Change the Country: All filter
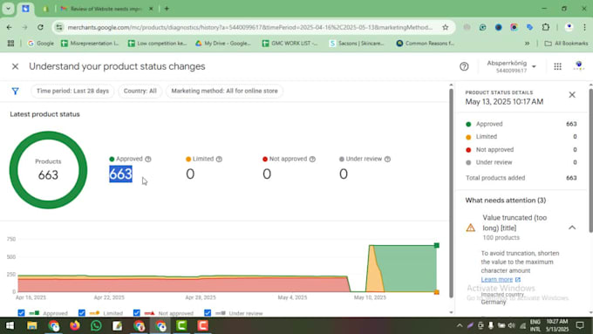The image size is (593, 334). click(140, 92)
